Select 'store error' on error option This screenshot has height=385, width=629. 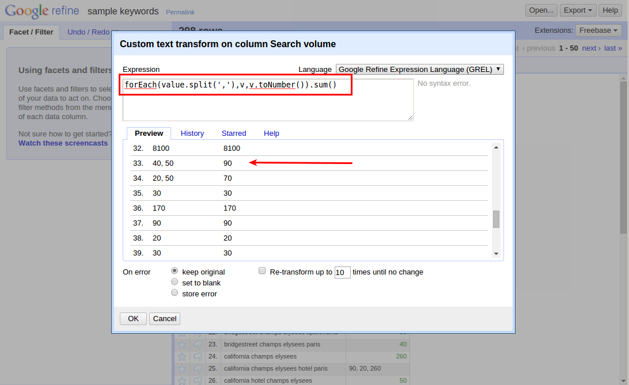pyautogui.click(x=175, y=292)
